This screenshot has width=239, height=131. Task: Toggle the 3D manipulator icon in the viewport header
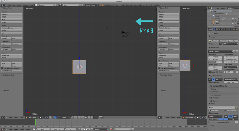click(x=53, y=117)
